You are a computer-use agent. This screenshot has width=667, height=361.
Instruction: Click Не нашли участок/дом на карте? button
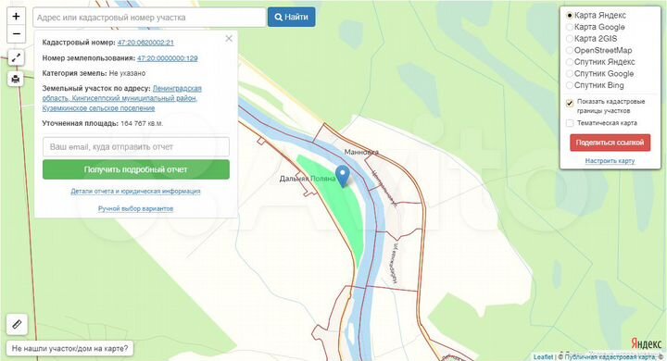pyautogui.click(x=69, y=348)
